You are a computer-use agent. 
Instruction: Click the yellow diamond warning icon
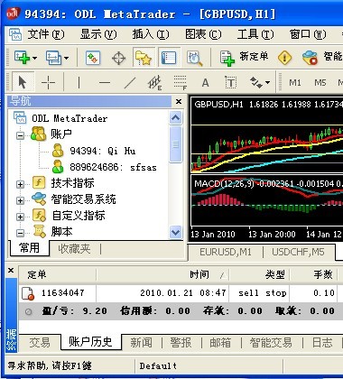coord(284,58)
